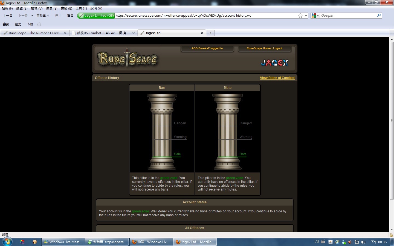Open the 工具 (T) menu
The width and height of the screenshot is (394, 246).
81,8
